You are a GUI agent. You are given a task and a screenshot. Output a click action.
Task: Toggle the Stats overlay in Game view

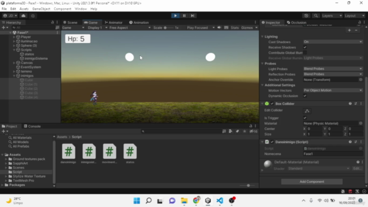tap(235, 28)
